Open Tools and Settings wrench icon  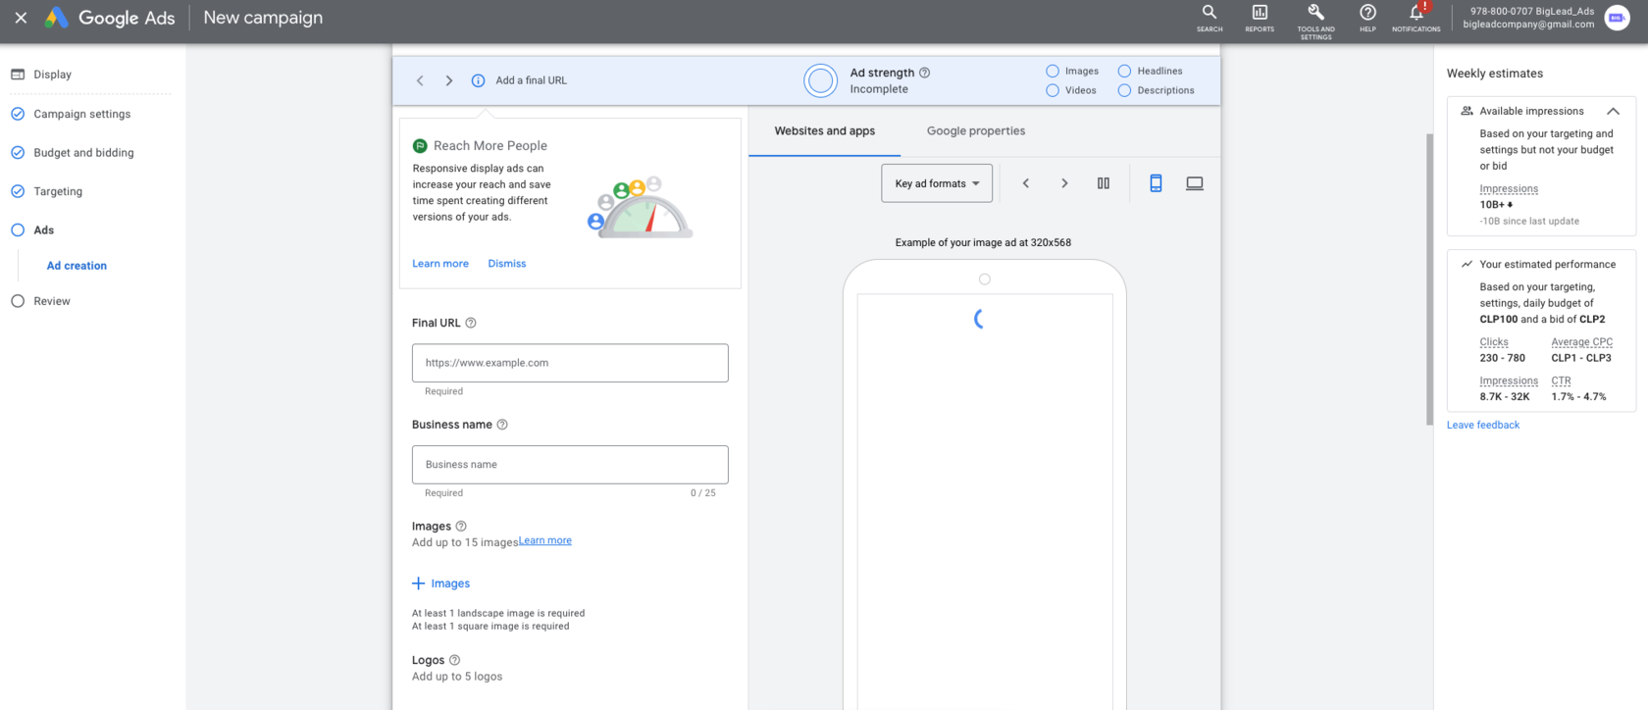pos(1315,17)
